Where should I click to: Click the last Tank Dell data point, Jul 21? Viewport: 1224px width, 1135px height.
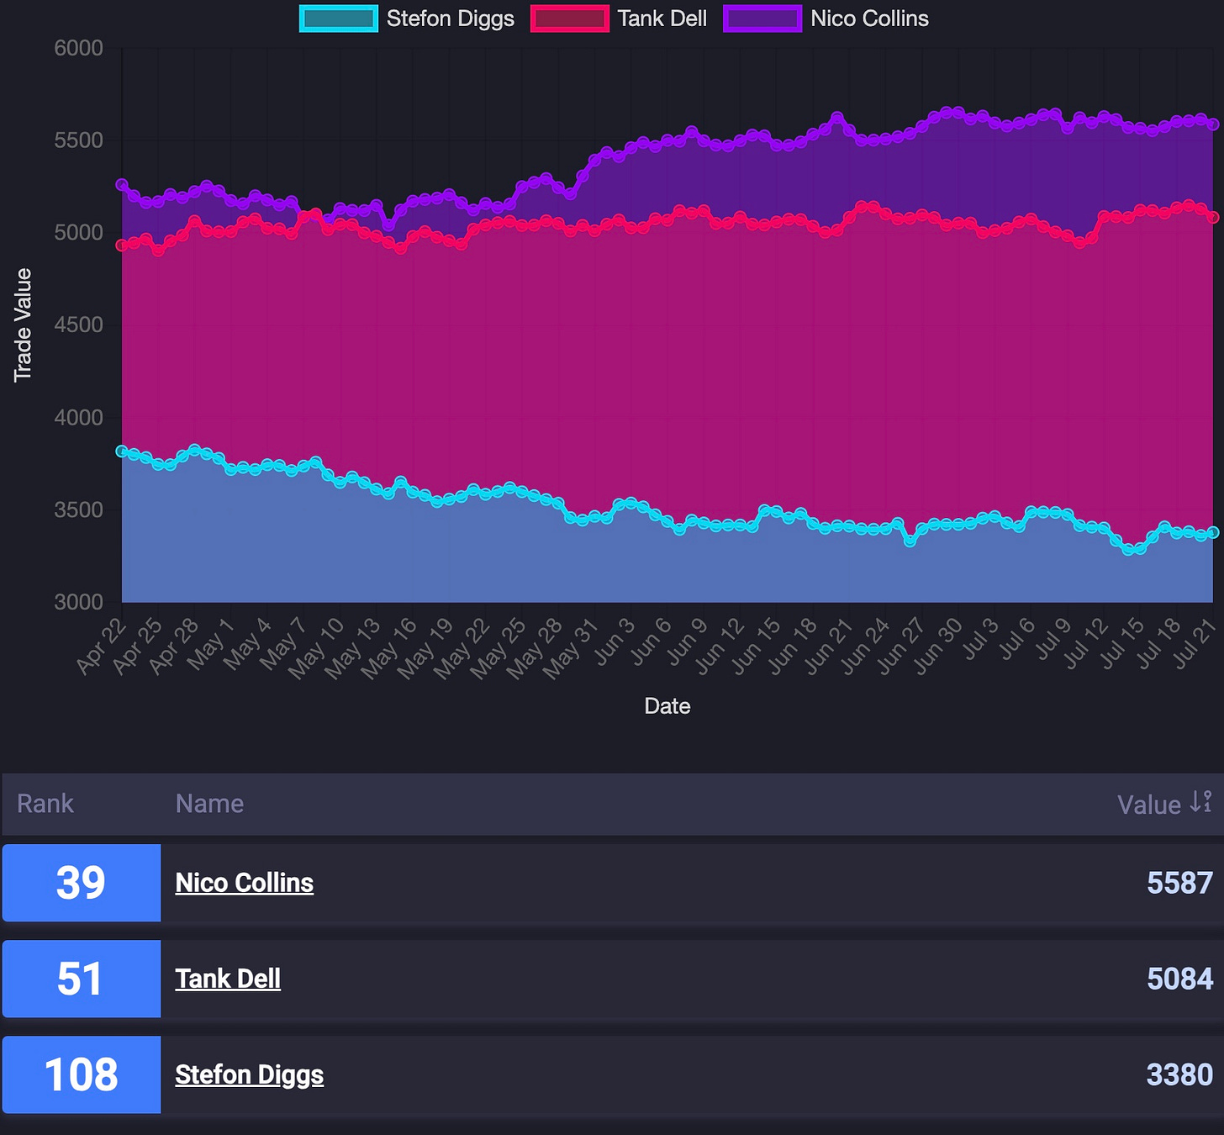click(1213, 217)
